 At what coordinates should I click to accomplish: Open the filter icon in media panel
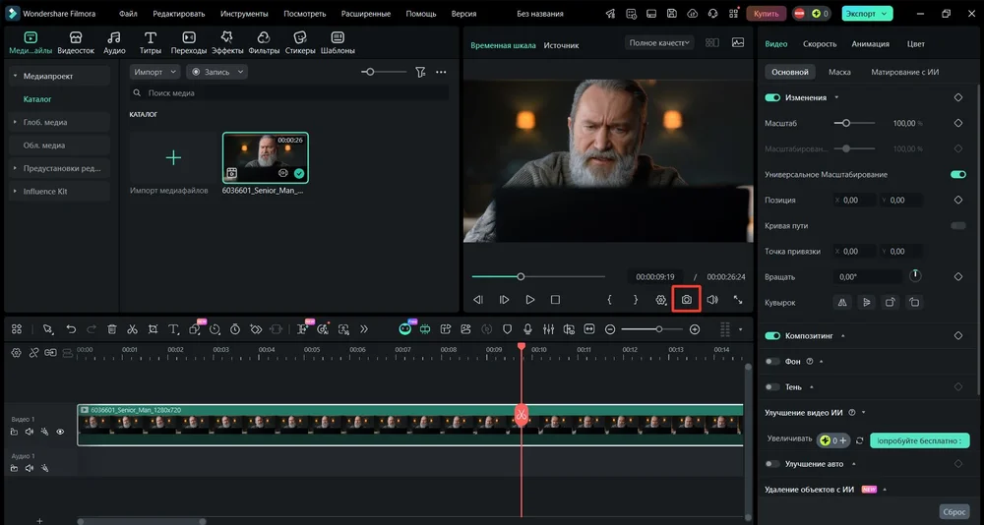pyautogui.click(x=420, y=72)
